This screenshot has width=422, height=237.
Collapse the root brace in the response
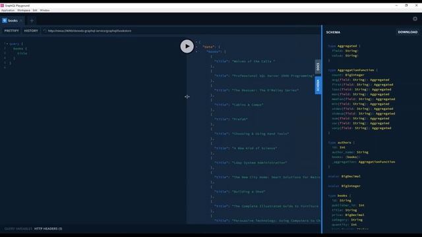tap(196, 42)
